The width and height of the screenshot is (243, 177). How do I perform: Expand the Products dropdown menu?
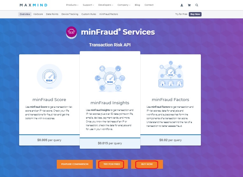click(72, 5)
